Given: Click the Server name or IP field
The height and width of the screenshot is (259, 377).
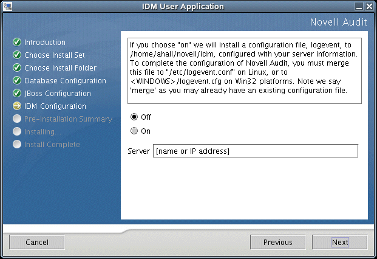Looking at the screenshot, I should point(255,151).
